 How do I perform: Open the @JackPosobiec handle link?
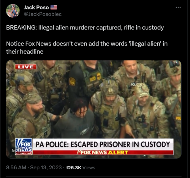[x=43, y=14]
